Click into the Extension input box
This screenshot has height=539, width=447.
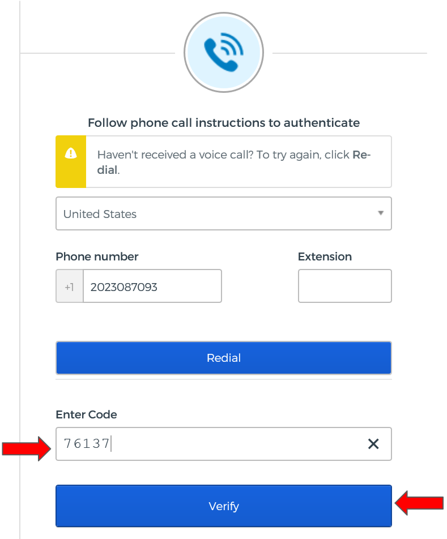(344, 286)
